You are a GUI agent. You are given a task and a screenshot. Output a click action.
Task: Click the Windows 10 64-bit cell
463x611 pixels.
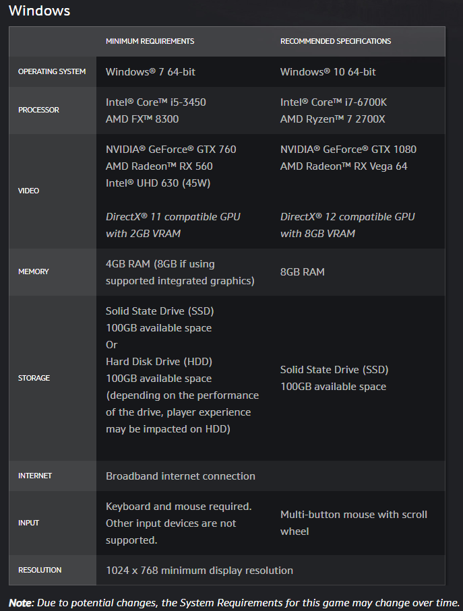point(328,71)
